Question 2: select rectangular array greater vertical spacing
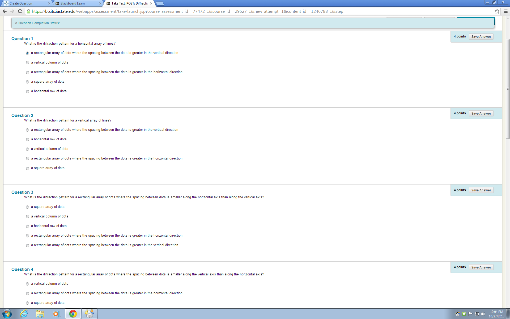510x319 pixels. coord(27,130)
